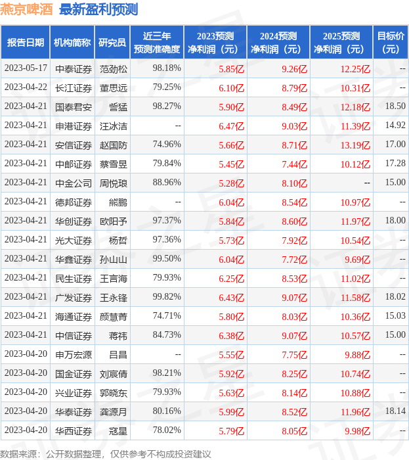Select the 华鑫证券 institution cell

click(x=74, y=260)
